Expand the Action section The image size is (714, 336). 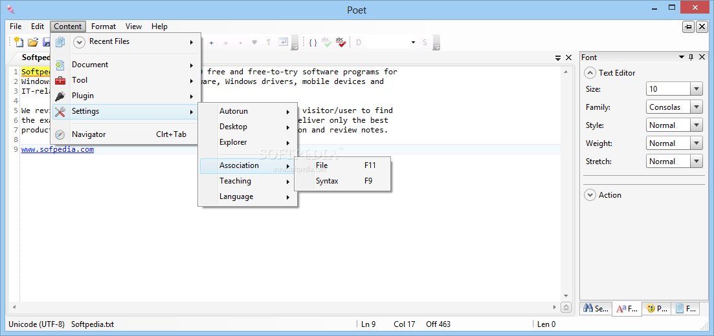tap(590, 195)
